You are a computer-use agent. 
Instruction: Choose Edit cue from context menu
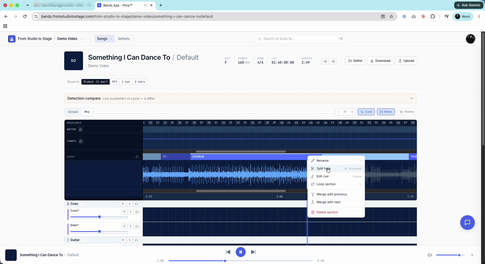[336, 176]
